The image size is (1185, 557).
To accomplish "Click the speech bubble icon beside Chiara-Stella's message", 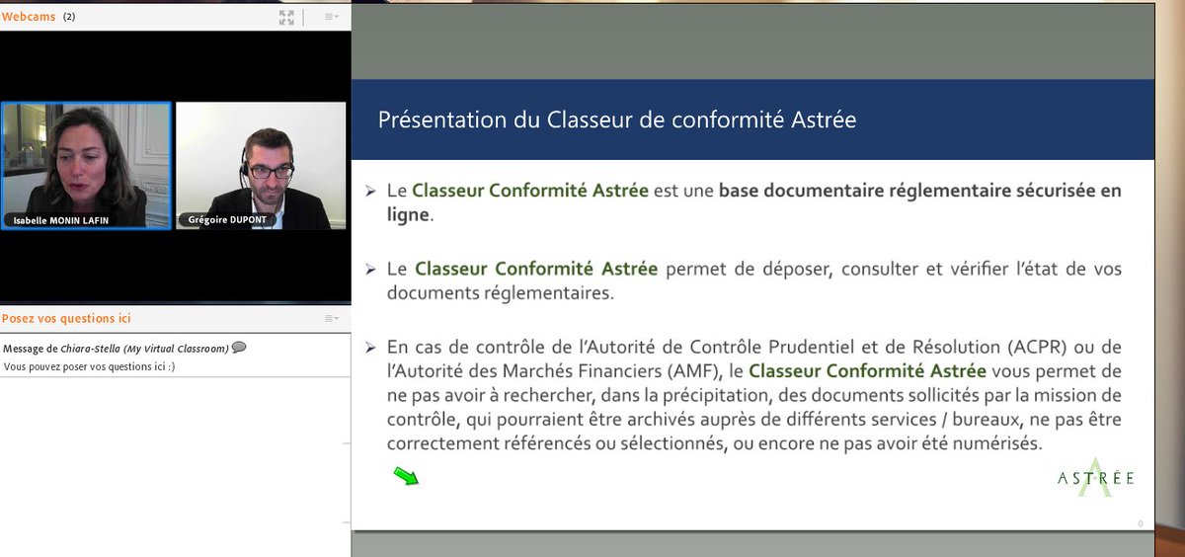I will (239, 349).
